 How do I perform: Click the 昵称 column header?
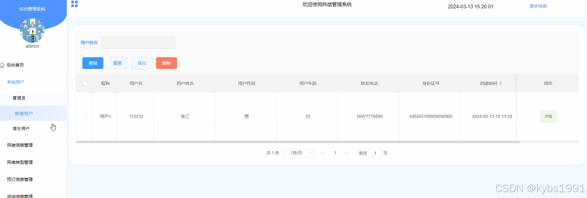(x=105, y=83)
